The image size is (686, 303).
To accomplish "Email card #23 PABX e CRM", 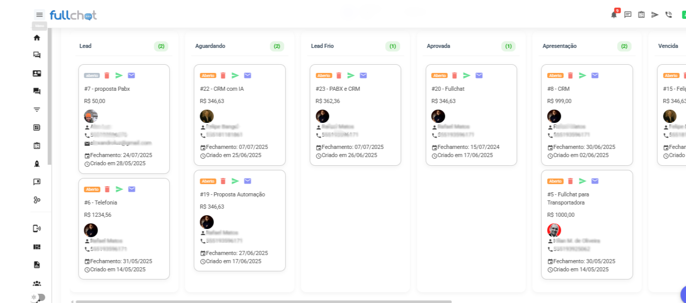I will 363,75.
